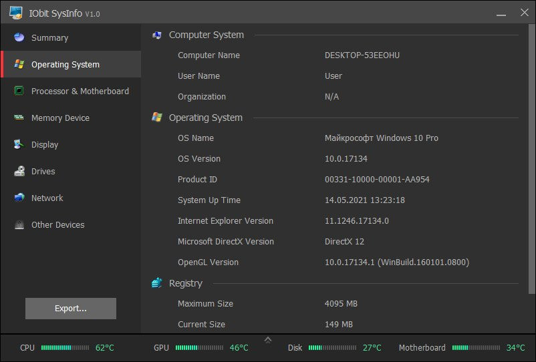Click the OS Version label
Image resolution: width=536 pixels, height=362 pixels.
point(199,159)
